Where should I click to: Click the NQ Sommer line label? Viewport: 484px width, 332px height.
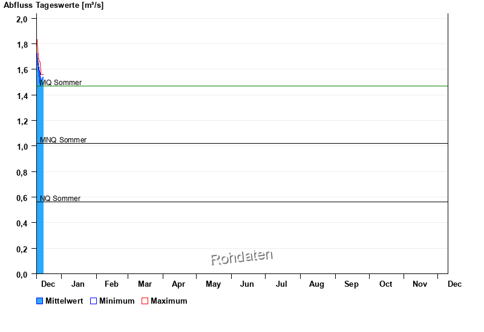pyautogui.click(x=60, y=199)
